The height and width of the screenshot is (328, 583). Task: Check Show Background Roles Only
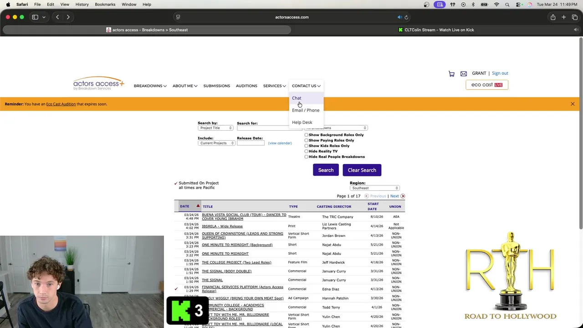click(x=307, y=135)
